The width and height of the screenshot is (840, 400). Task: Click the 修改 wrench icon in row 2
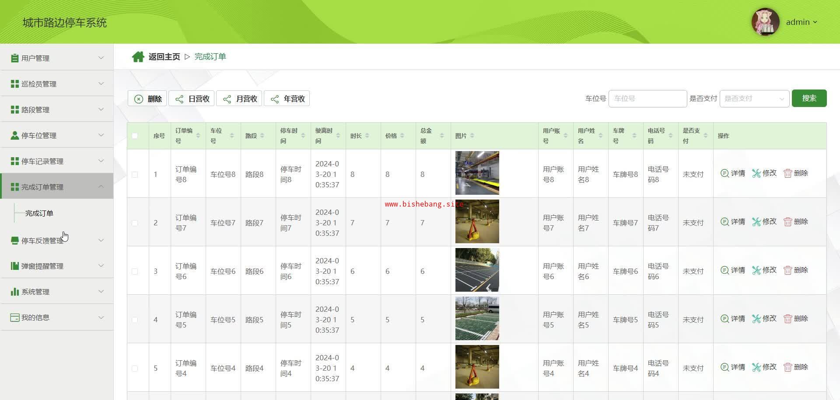(x=756, y=222)
